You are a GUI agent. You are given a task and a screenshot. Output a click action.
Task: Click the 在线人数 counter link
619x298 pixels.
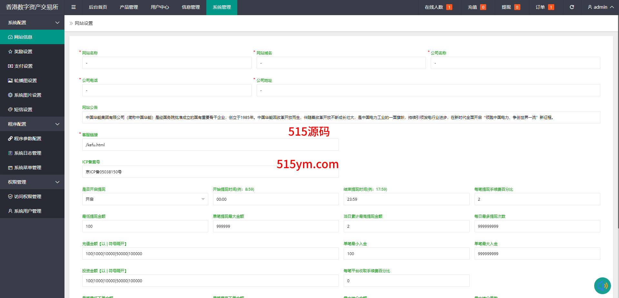click(x=438, y=7)
